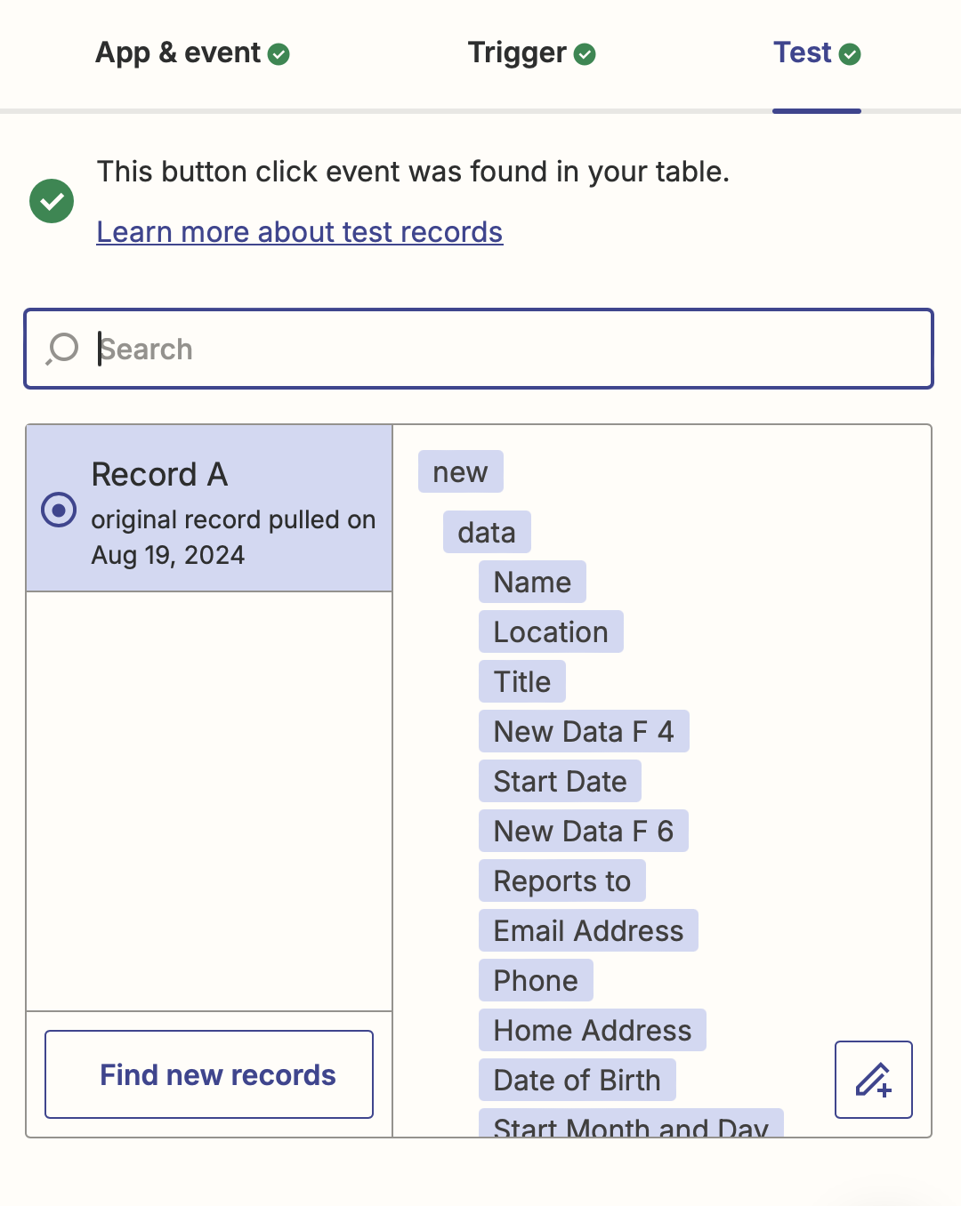Pick the Start Date field

560,781
